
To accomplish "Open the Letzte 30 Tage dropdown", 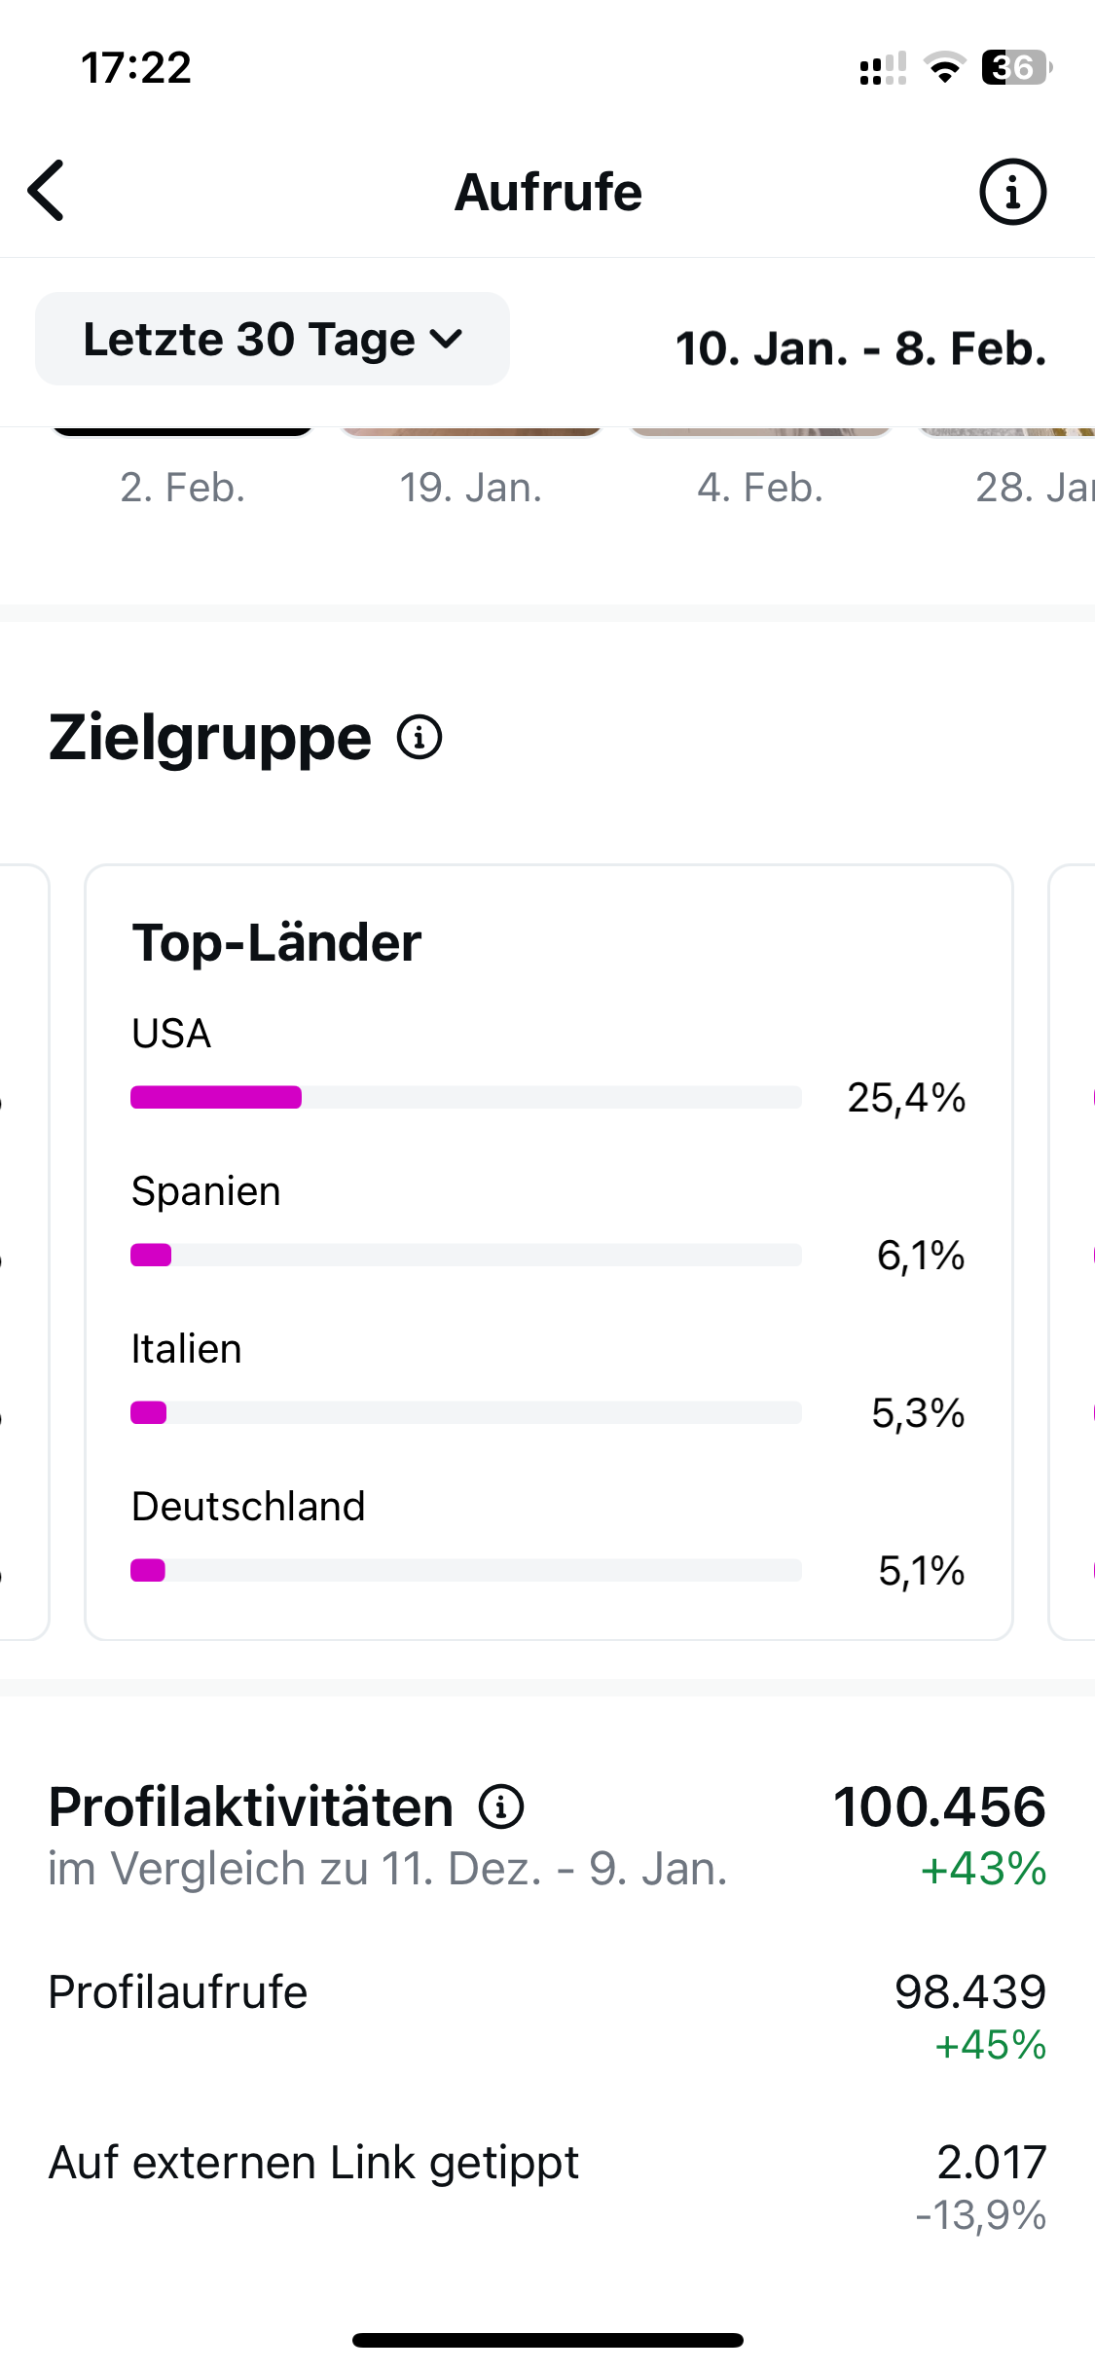I will pyautogui.click(x=273, y=339).
